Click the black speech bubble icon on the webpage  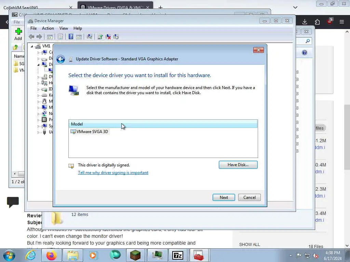tap(13, 202)
